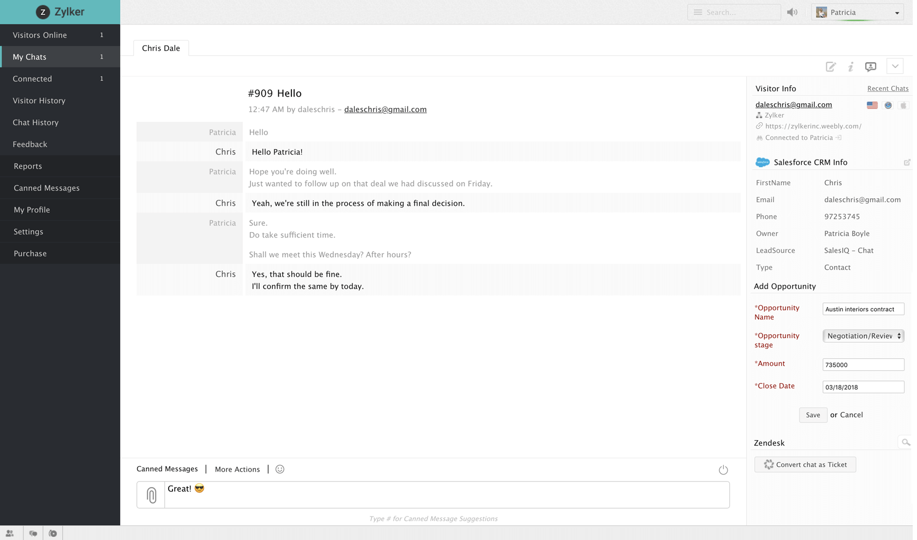Click the Salesforce cloud logo
This screenshot has width=917, height=540.
pos(761,162)
